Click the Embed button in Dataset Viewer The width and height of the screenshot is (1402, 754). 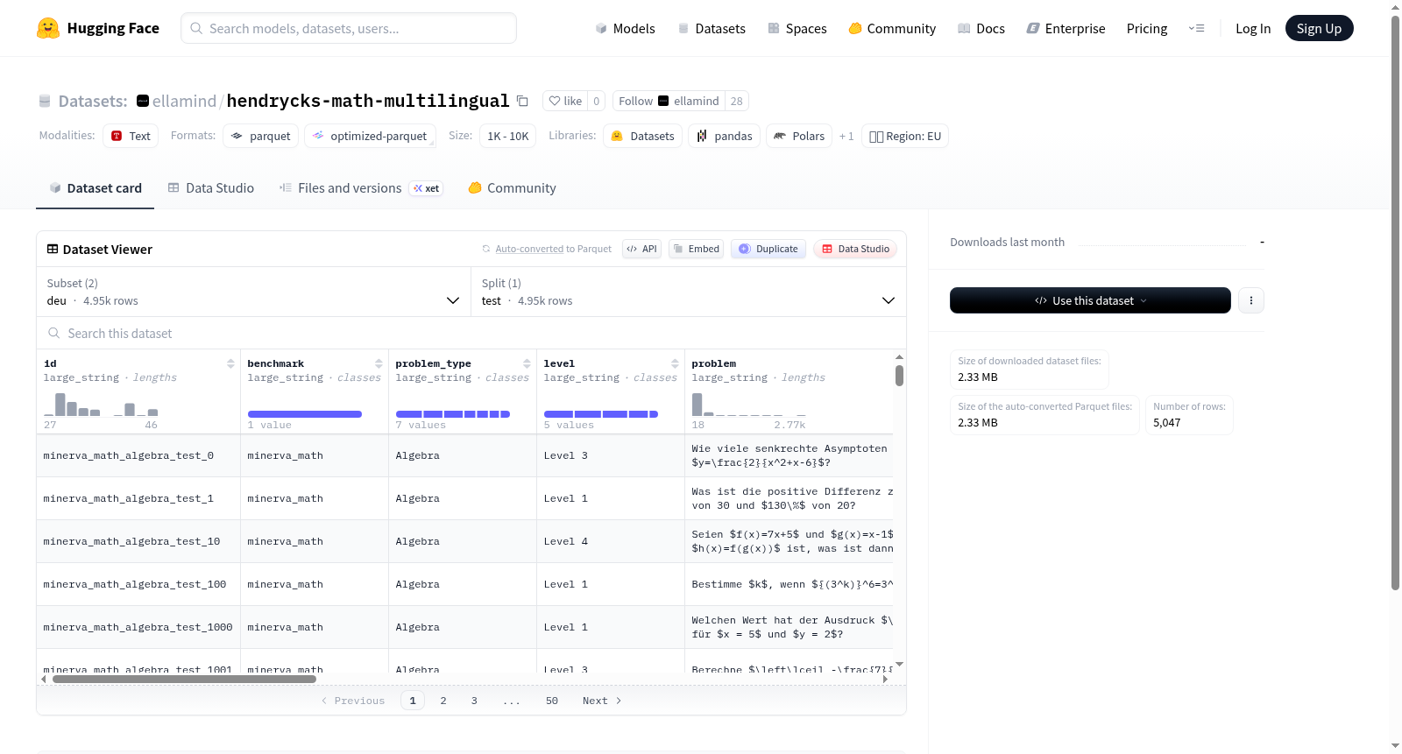697,249
